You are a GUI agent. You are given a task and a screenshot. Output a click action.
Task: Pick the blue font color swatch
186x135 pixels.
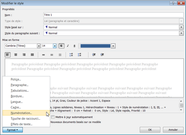pos(95,46)
